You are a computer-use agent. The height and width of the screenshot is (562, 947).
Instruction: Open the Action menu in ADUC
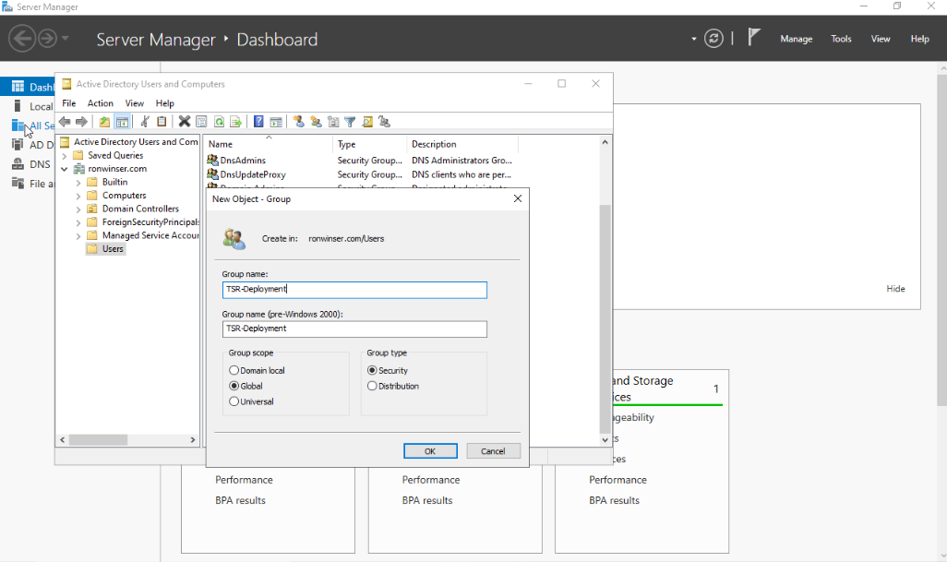[x=100, y=102]
